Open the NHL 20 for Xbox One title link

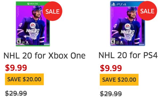click(x=45, y=56)
